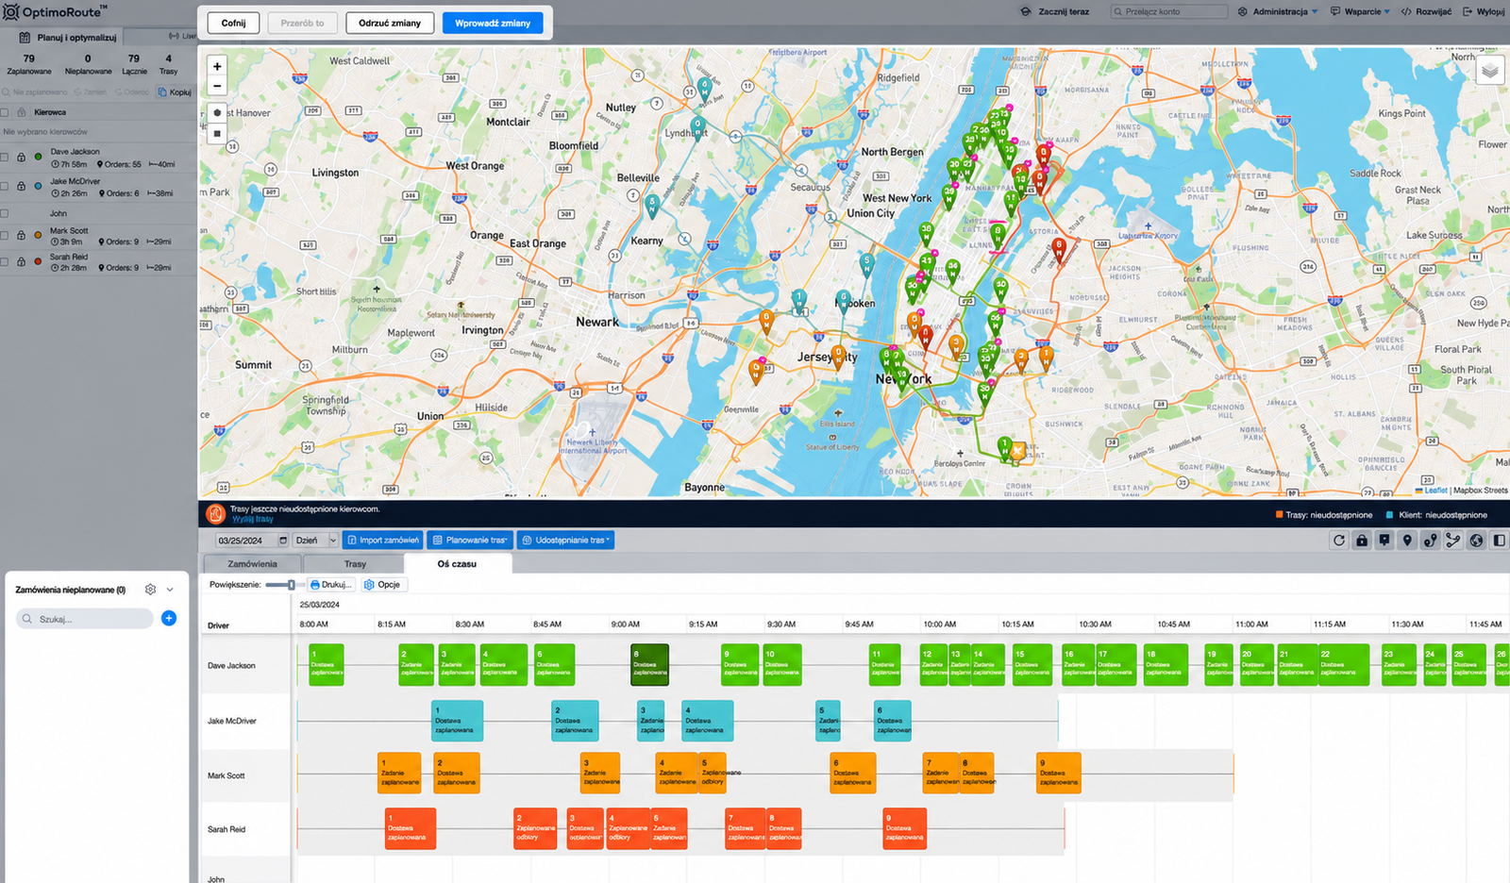Click the orange routes-unavailable alert icon
Viewport: 1510px width, 883px height.
[x=216, y=514]
